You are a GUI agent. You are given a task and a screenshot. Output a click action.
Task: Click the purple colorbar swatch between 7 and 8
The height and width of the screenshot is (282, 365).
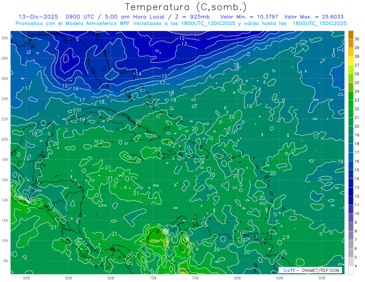tap(351, 235)
